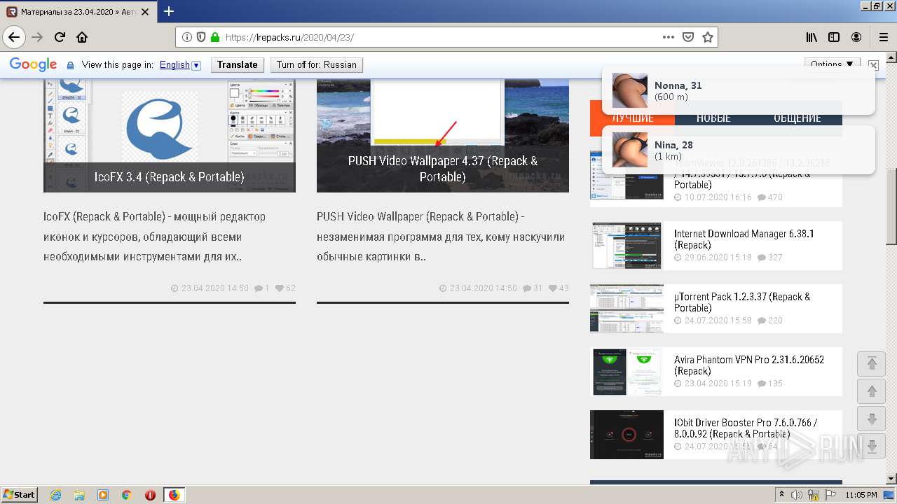Click the volume icon in system tray
This screenshot has width=897, height=504.
coord(797,495)
